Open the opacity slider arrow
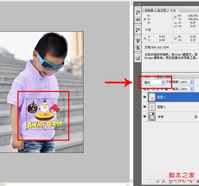199x186 pixels. [x=192, y=82]
